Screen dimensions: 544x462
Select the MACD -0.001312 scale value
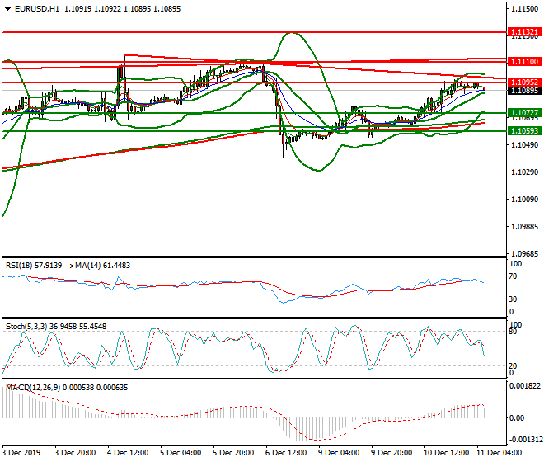[524, 440]
